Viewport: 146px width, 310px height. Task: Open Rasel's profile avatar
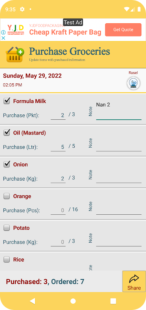133,83
